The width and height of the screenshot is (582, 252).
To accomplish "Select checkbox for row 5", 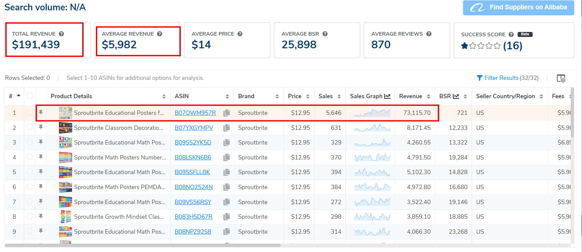I will point(30,172).
